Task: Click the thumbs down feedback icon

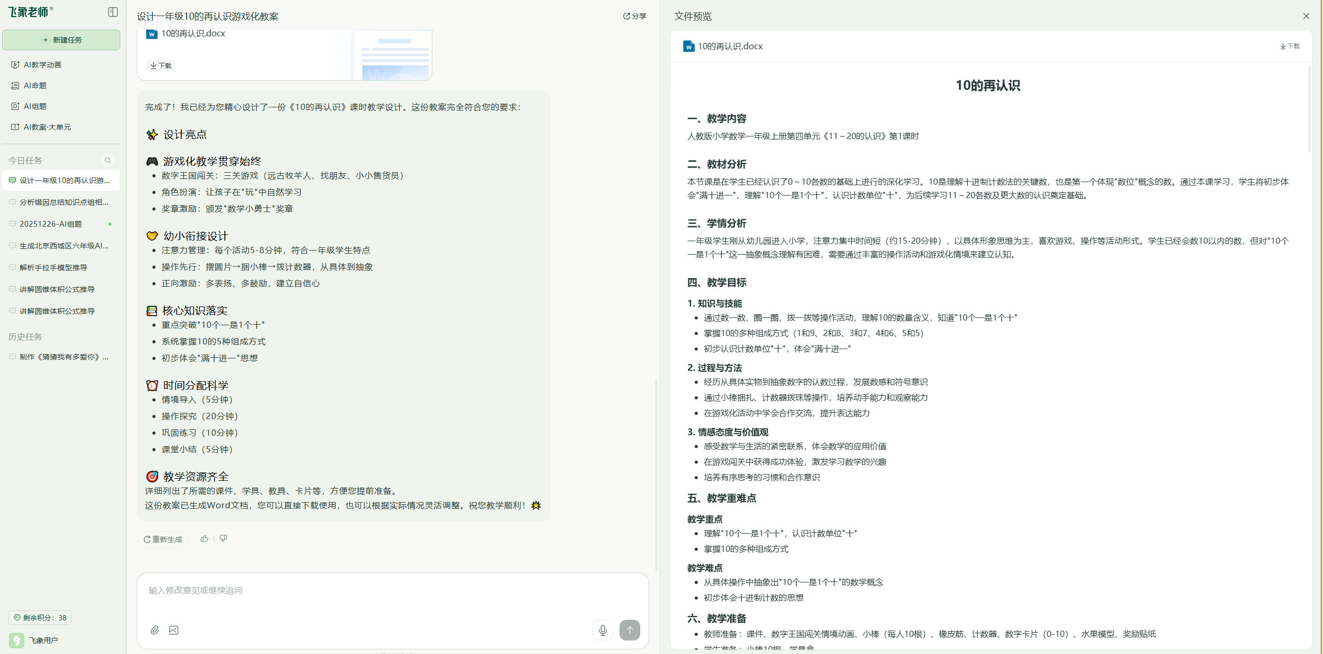Action: point(223,539)
